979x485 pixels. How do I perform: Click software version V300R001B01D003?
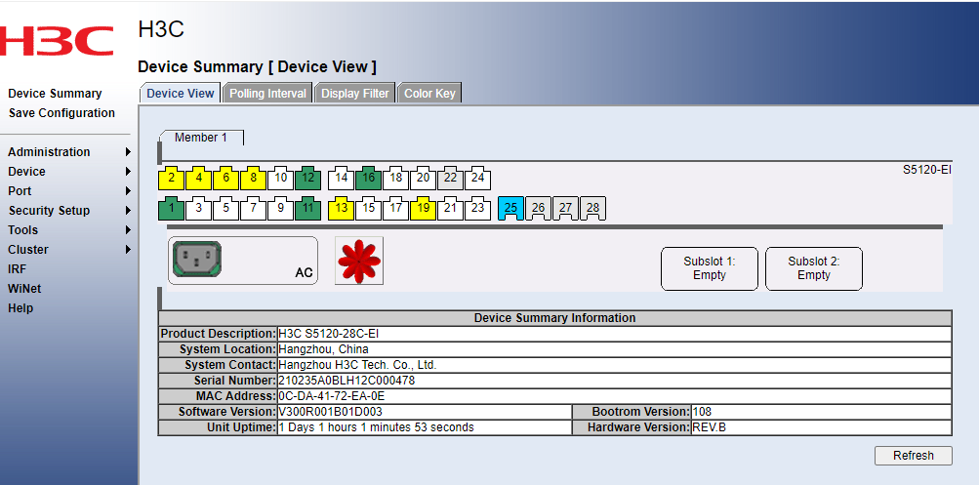(x=330, y=412)
